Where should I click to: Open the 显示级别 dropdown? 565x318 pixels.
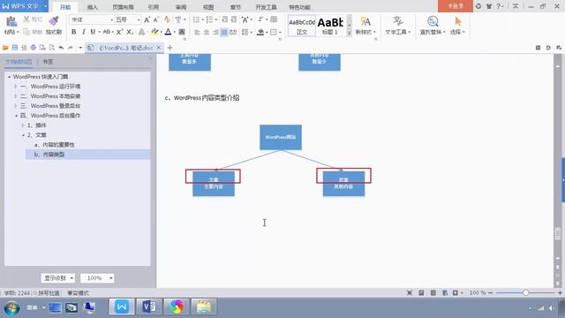(x=58, y=278)
